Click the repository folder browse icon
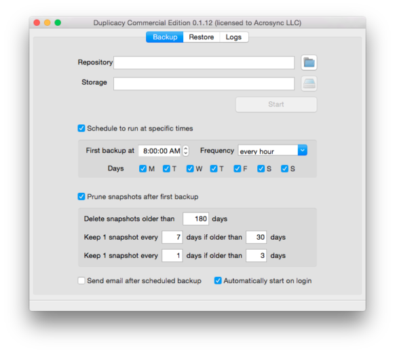The width and height of the screenshot is (395, 353). point(309,62)
